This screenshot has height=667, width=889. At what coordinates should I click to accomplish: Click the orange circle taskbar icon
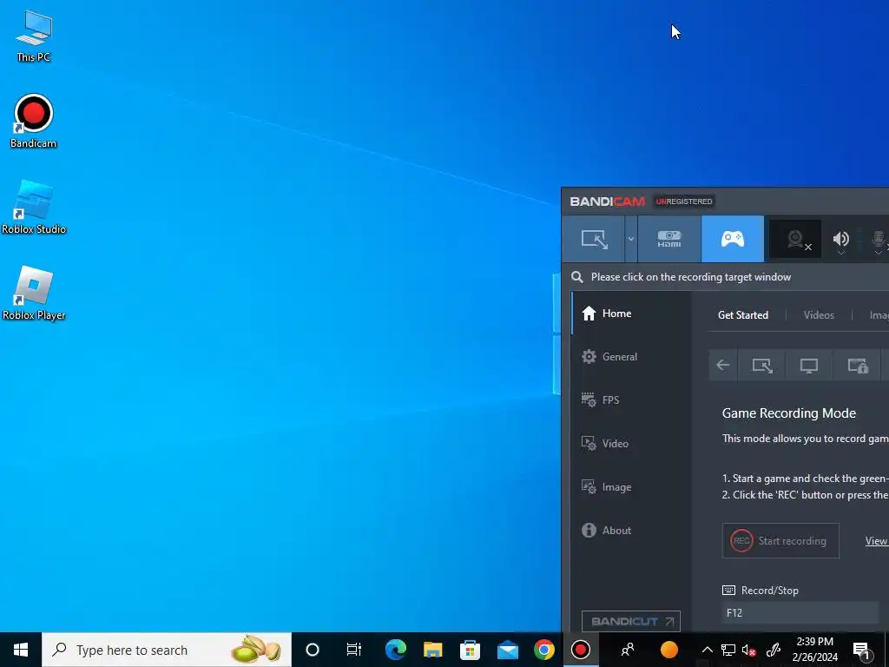click(669, 650)
